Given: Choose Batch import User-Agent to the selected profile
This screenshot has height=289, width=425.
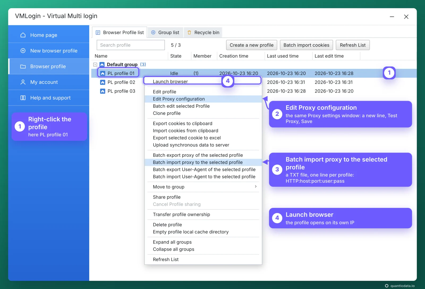Looking at the screenshot, I should pos(203,177).
